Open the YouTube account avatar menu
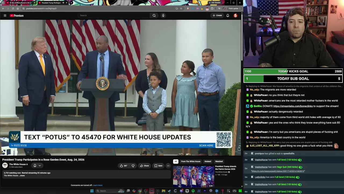Viewport: 344px width, 194px height. [235, 15]
